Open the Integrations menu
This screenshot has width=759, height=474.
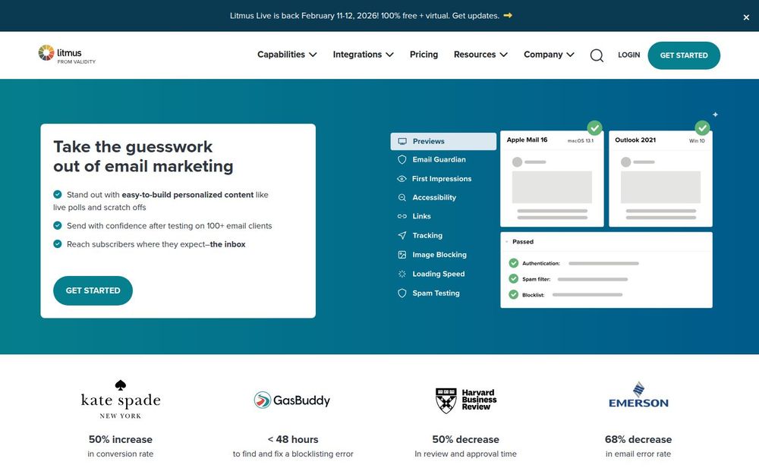tap(363, 55)
